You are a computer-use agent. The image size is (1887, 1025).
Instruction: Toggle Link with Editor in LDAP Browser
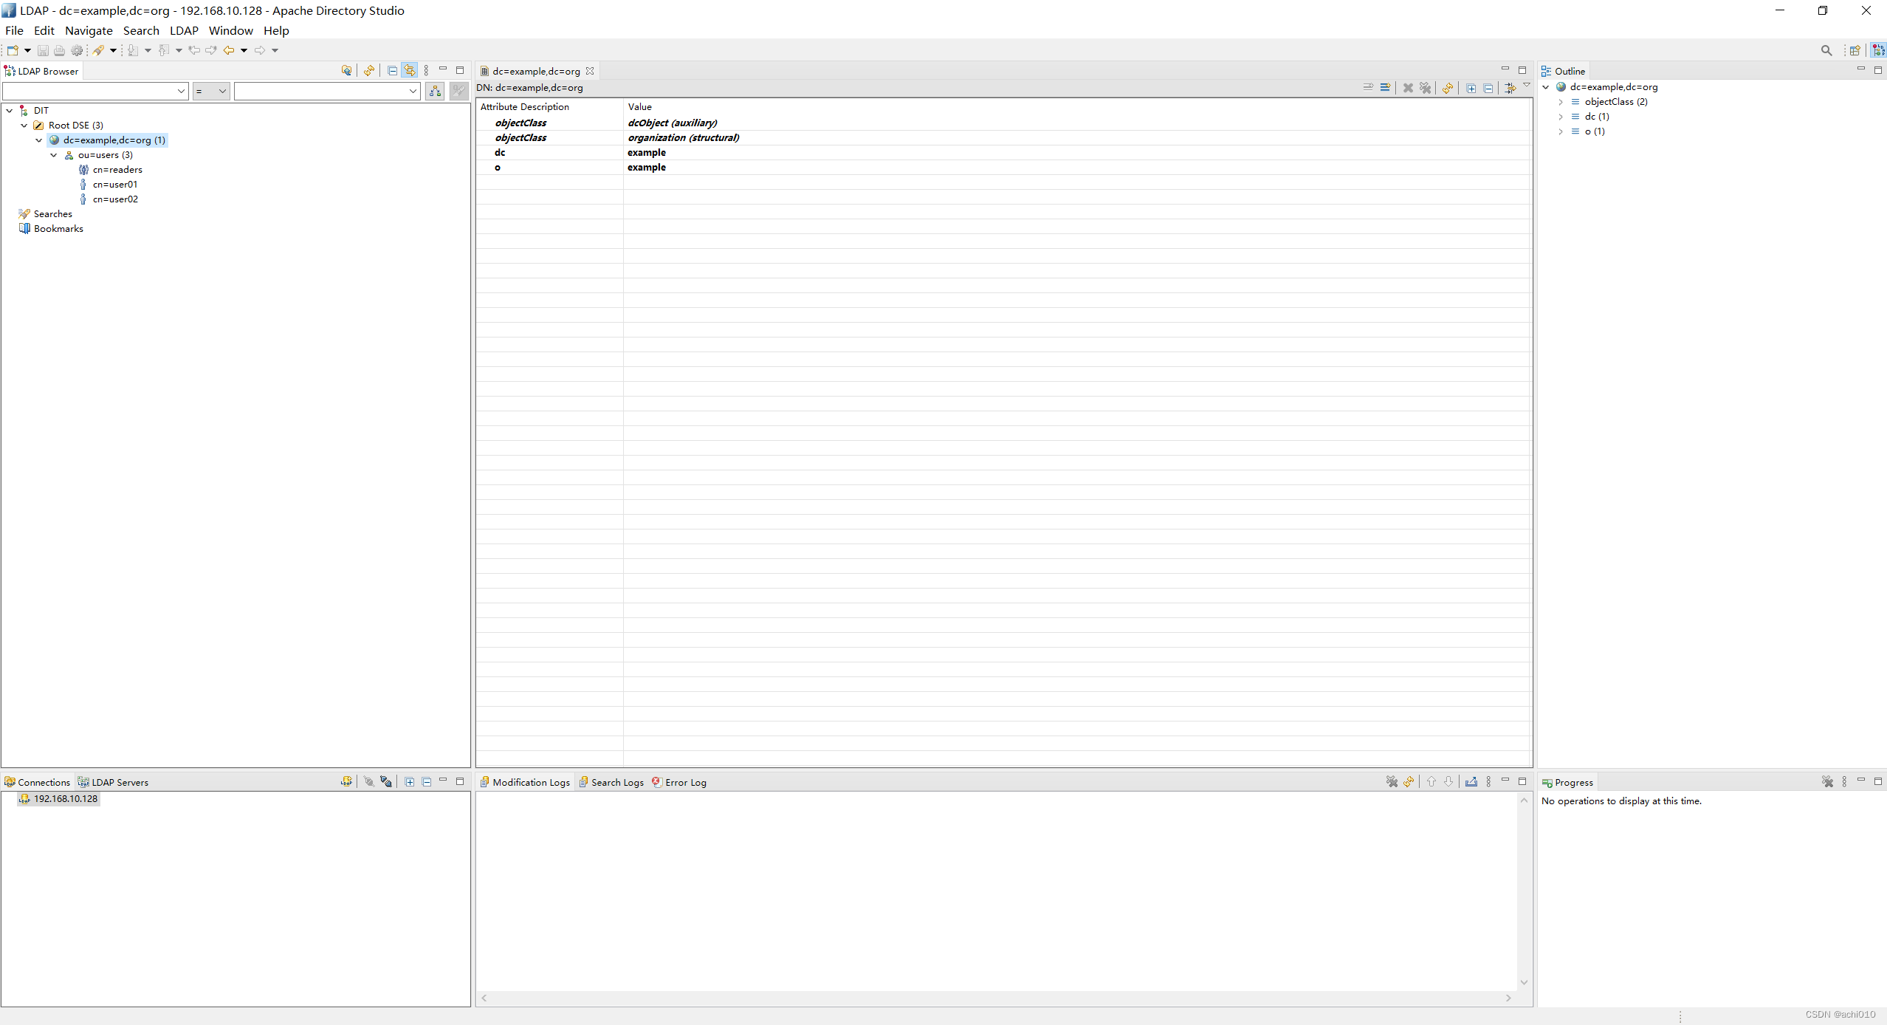[410, 71]
